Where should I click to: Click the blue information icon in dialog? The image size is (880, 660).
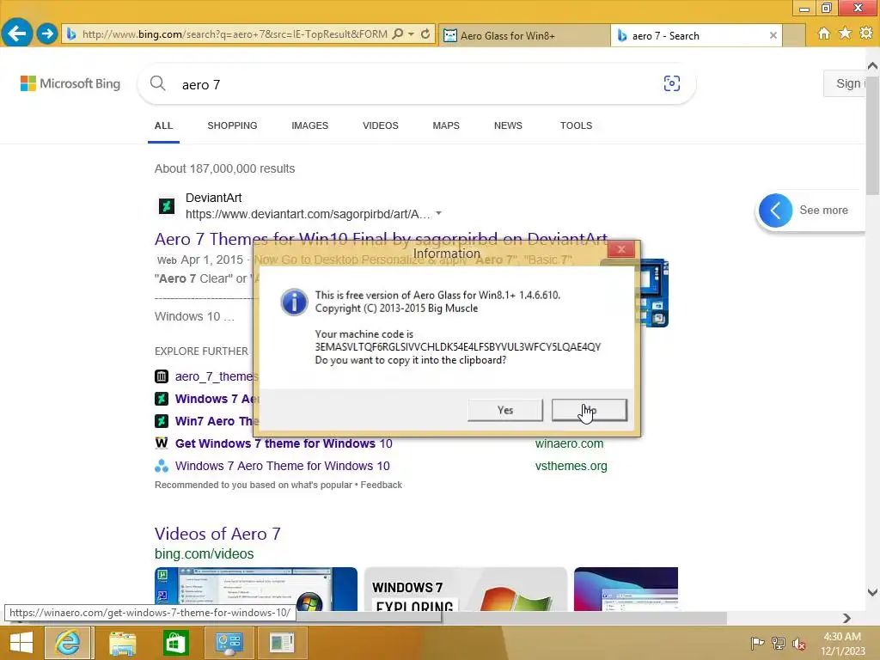tap(294, 302)
